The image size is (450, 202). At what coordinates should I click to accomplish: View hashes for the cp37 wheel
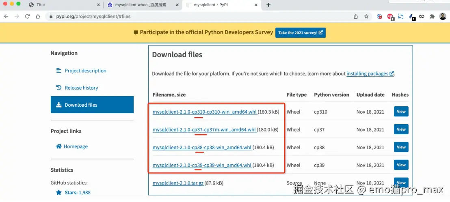[401, 129]
